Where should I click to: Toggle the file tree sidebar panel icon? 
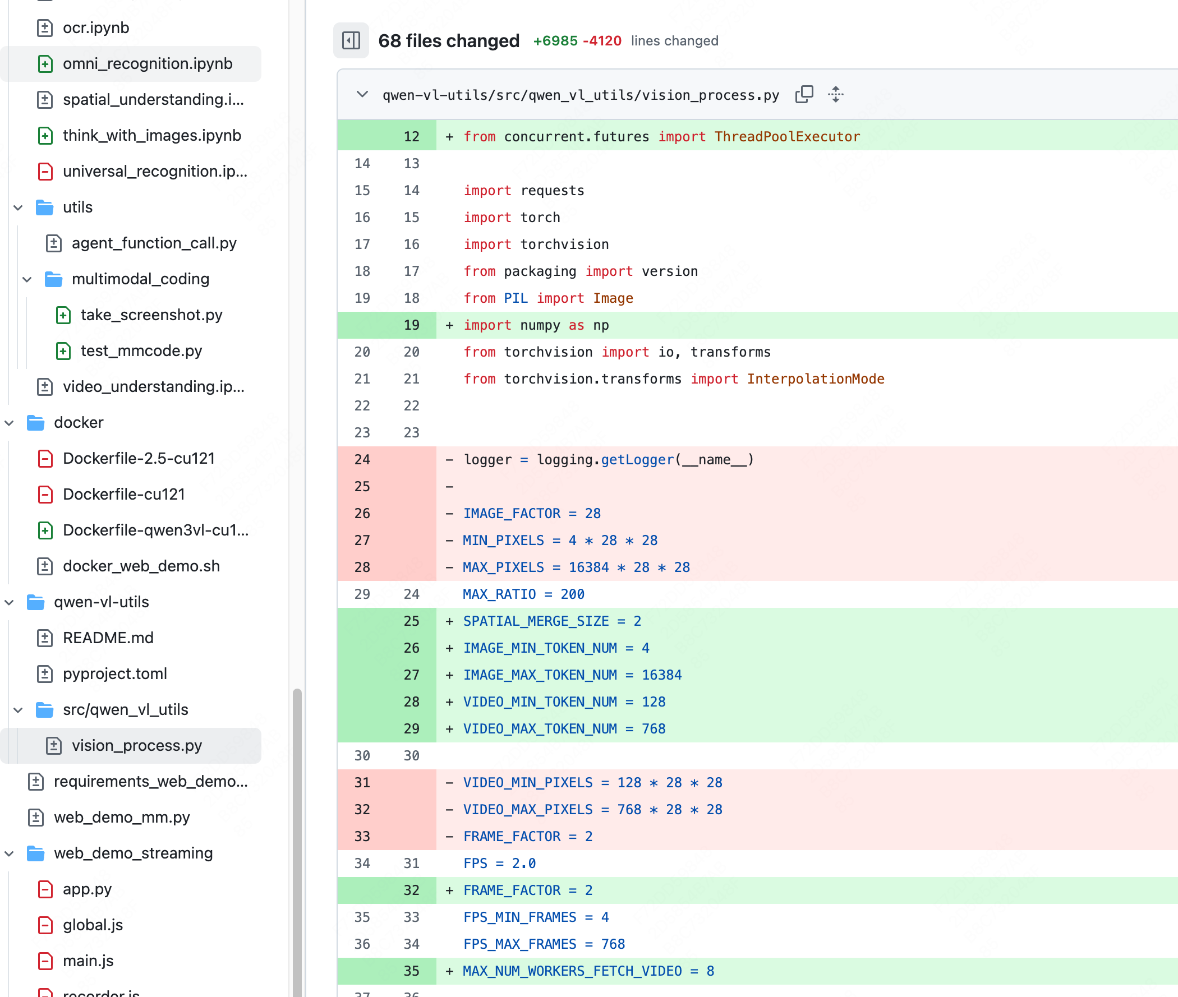click(351, 40)
